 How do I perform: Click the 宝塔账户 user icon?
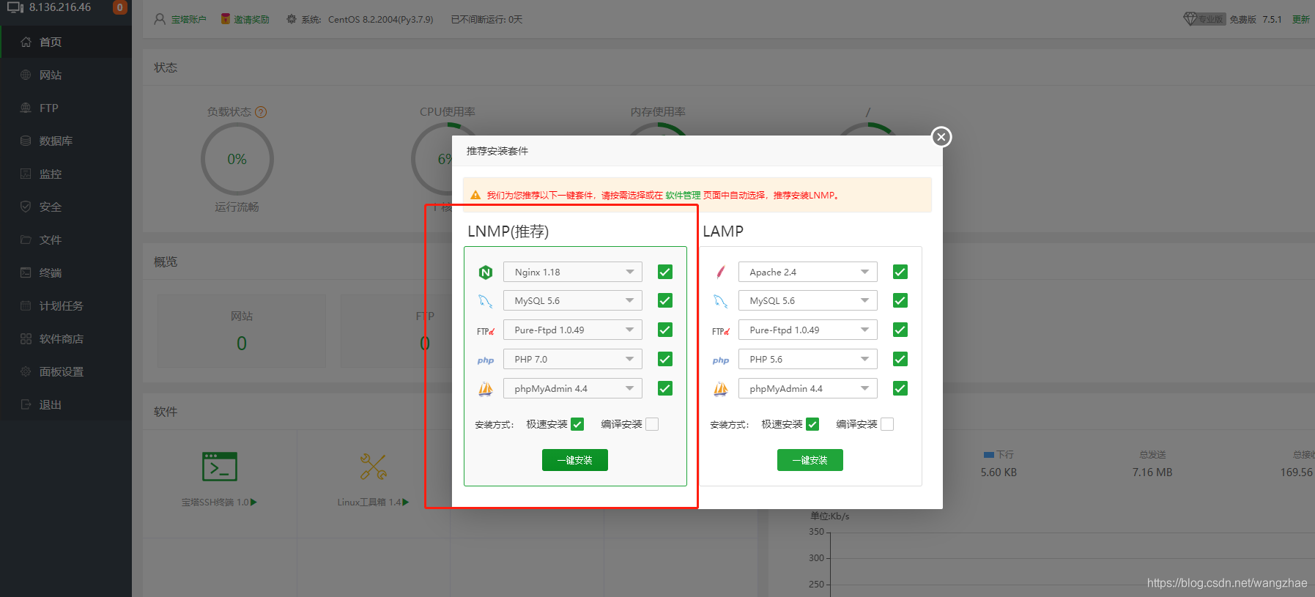point(160,19)
